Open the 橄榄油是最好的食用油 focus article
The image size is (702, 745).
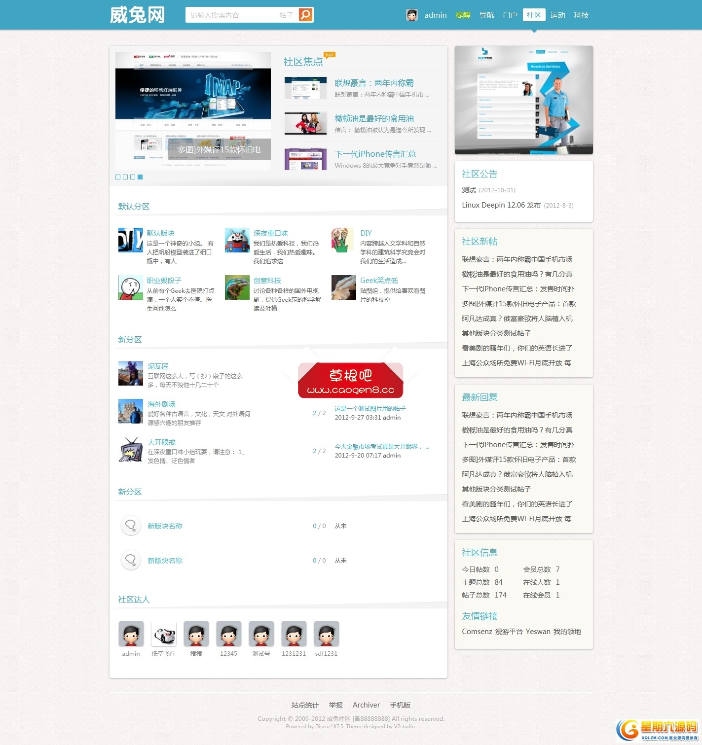point(374,118)
